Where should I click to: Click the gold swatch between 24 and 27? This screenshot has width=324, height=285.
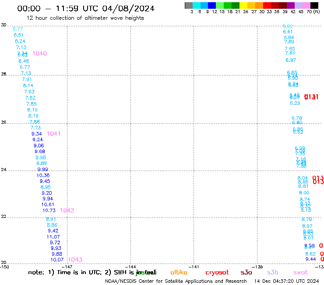click(x=251, y=5)
